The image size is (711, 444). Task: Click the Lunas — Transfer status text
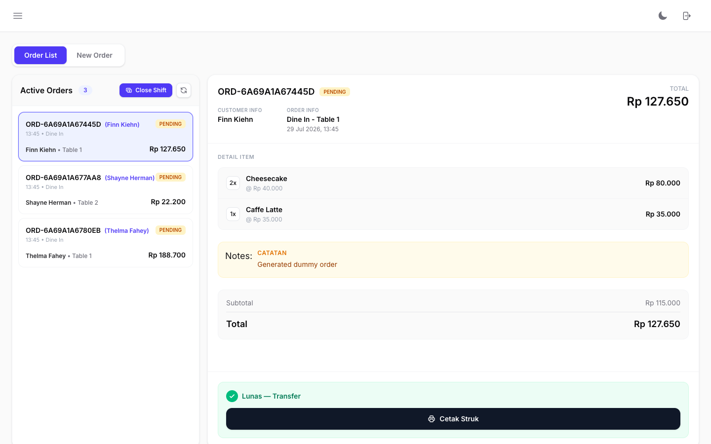click(271, 396)
